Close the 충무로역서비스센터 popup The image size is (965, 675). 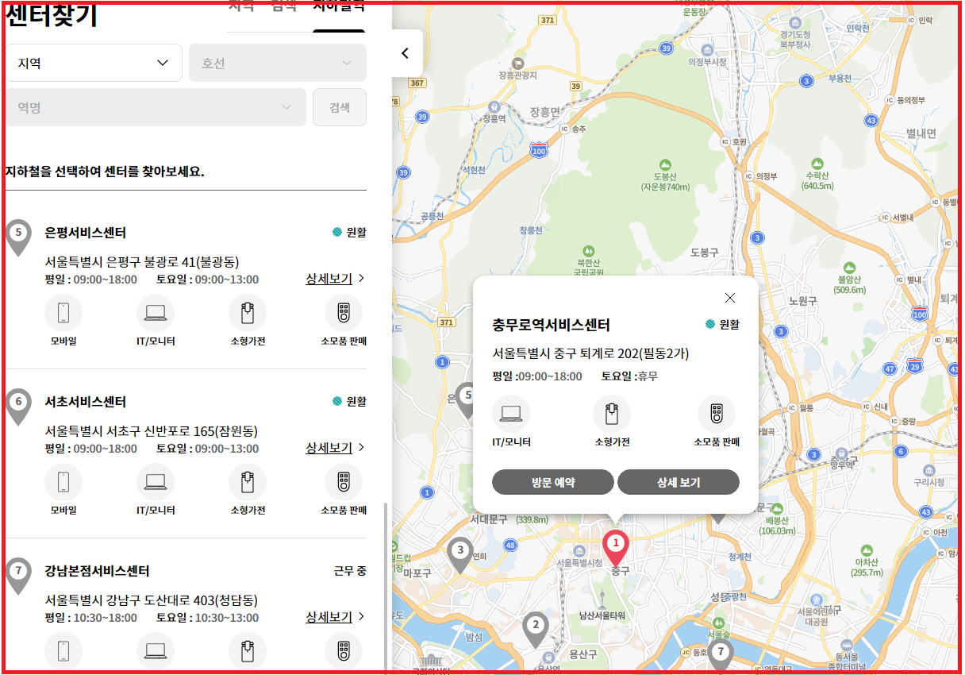[730, 298]
